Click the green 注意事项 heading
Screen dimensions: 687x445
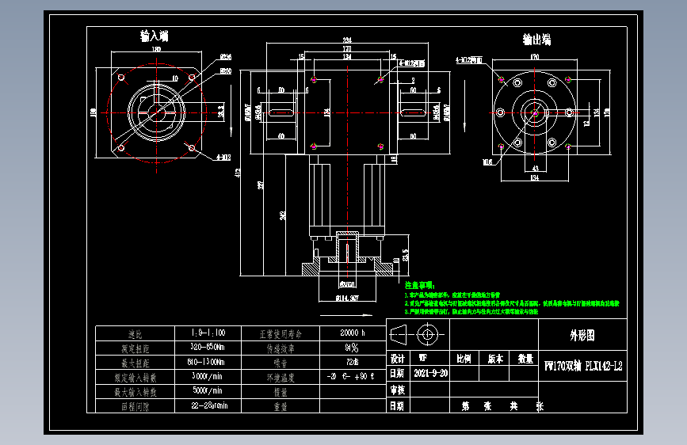coord(420,285)
